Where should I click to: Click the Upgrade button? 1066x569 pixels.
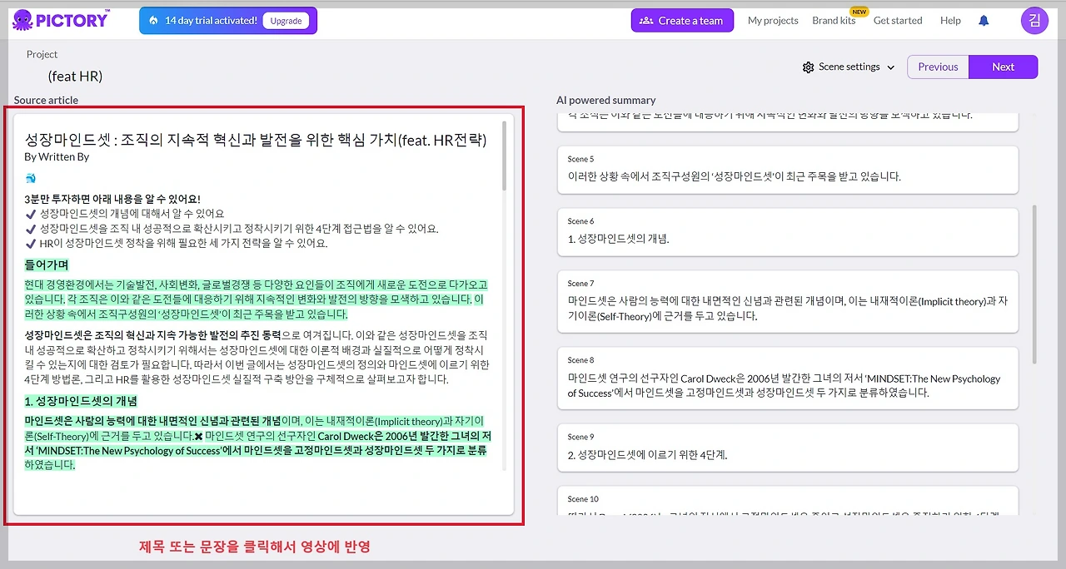point(286,21)
